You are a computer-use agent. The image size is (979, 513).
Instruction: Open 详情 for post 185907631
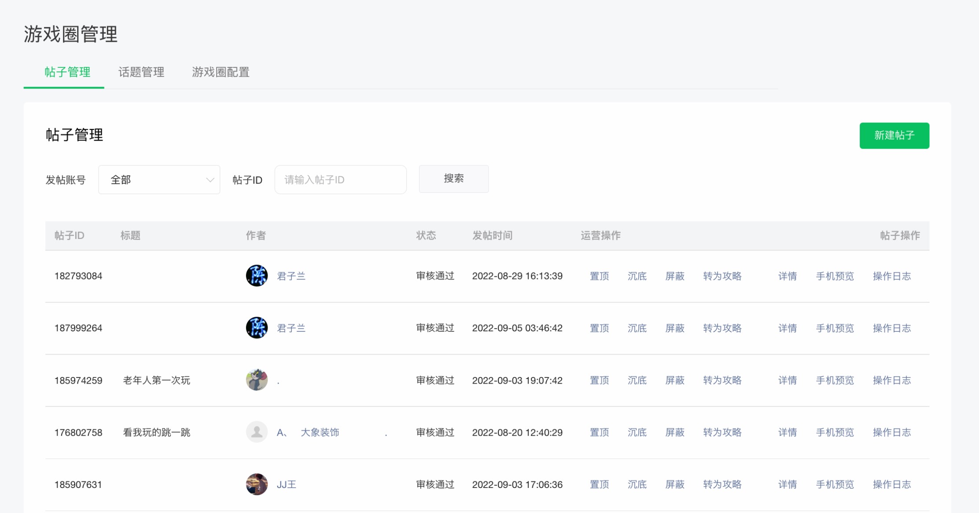click(787, 484)
